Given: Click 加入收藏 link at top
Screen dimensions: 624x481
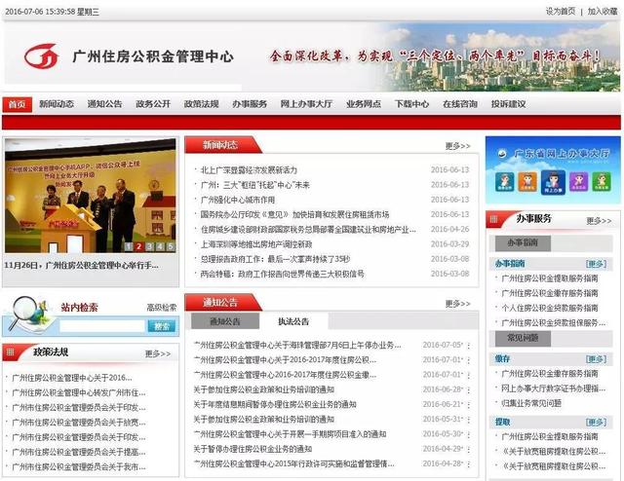Looking at the screenshot, I should 603,11.
